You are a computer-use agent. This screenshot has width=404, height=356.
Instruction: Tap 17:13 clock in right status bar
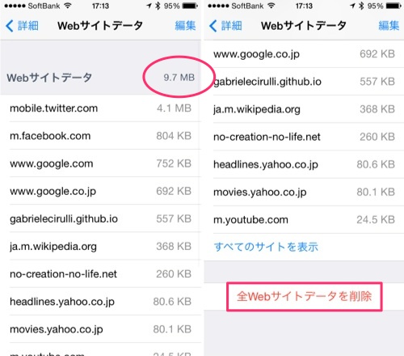click(x=304, y=6)
